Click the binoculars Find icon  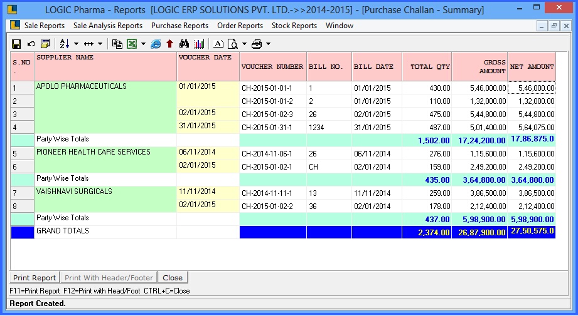[x=184, y=44]
